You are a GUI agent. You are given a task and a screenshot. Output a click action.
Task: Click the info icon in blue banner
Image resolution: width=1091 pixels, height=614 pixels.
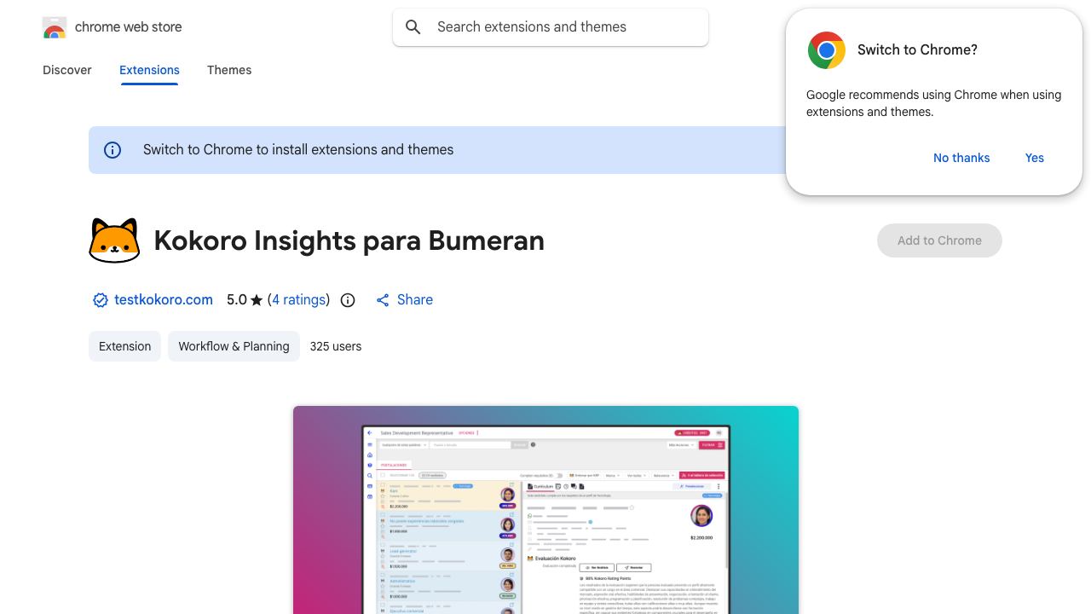pos(113,150)
